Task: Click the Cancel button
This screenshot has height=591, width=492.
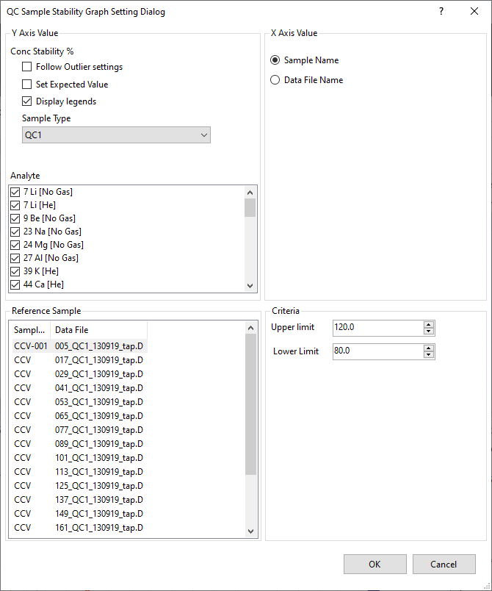Action: pos(444,564)
